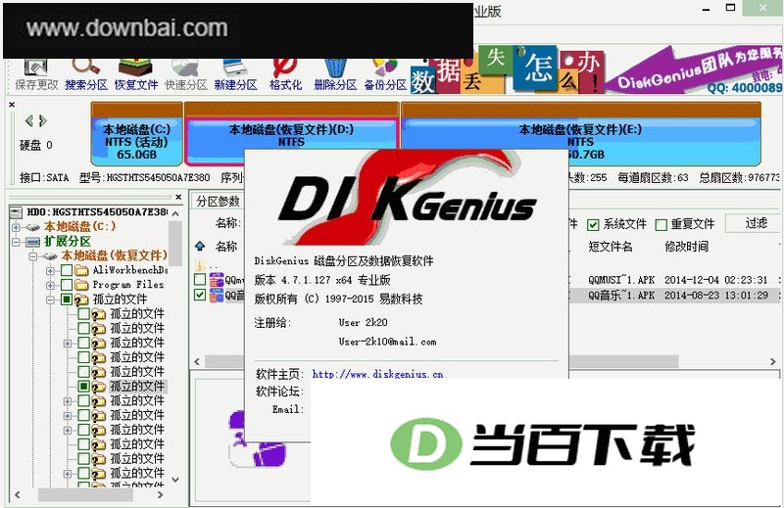The width and height of the screenshot is (784, 508).
Task: Toggle the Program Files folder checkbox
Action: (67, 285)
